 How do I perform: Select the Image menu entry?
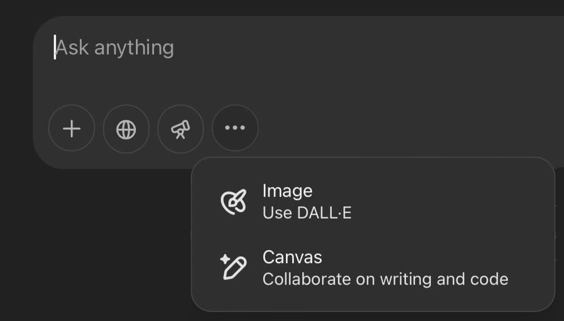tap(287, 191)
